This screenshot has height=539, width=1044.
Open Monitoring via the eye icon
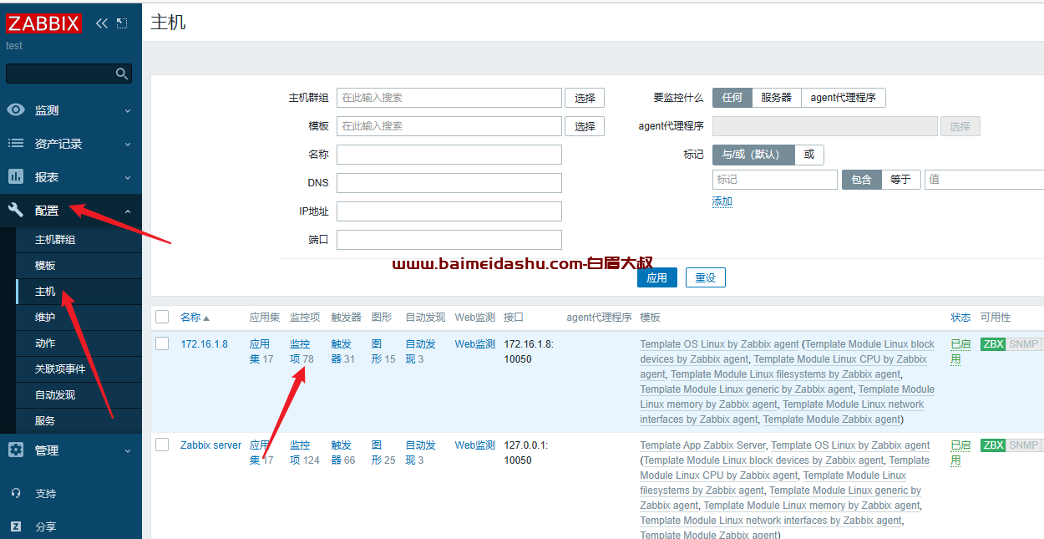click(16, 110)
